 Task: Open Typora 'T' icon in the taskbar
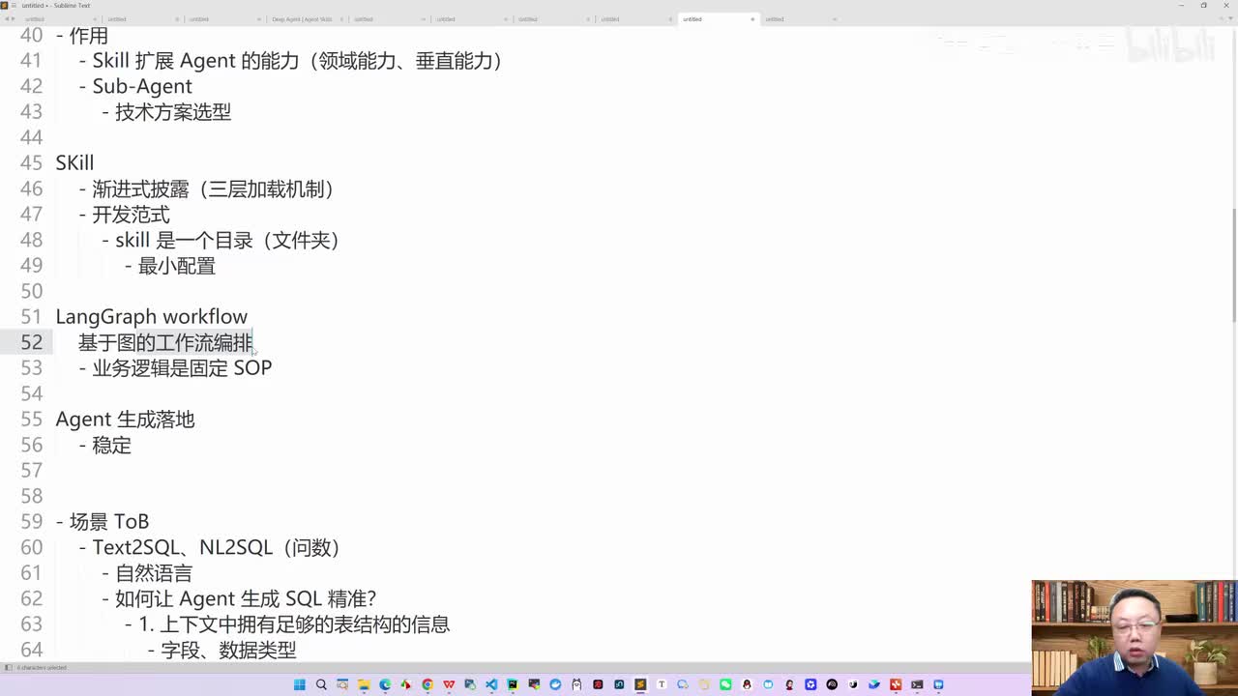pyautogui.click(x=662, y=684)
